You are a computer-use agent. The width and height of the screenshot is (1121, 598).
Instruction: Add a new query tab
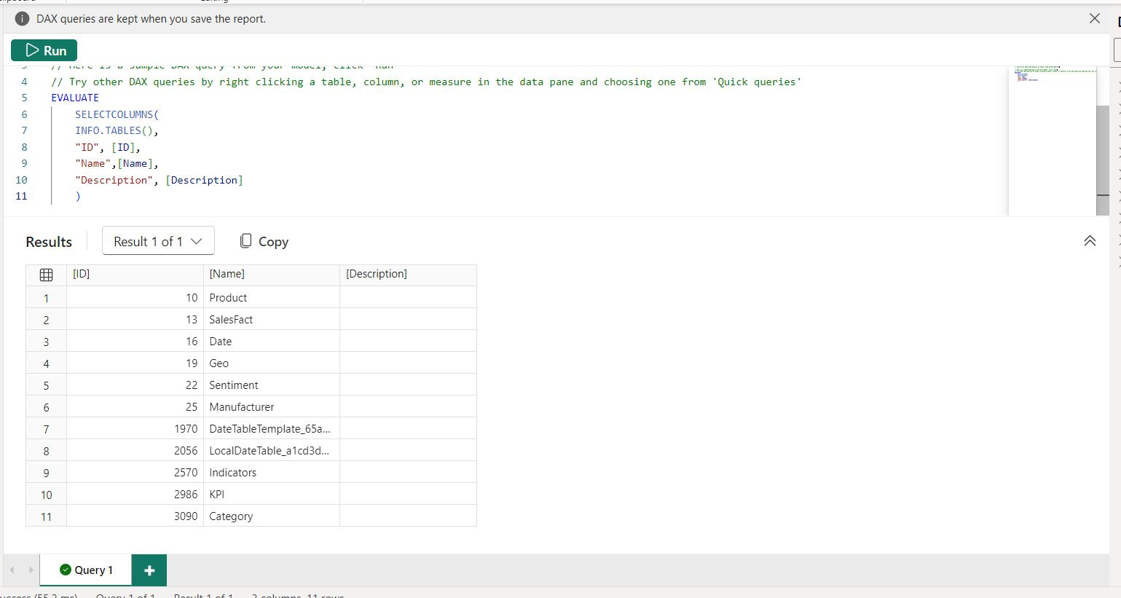click(149, 570)
